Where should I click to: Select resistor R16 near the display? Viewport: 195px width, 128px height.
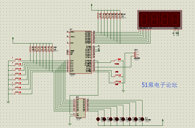[x=120, y=16]
